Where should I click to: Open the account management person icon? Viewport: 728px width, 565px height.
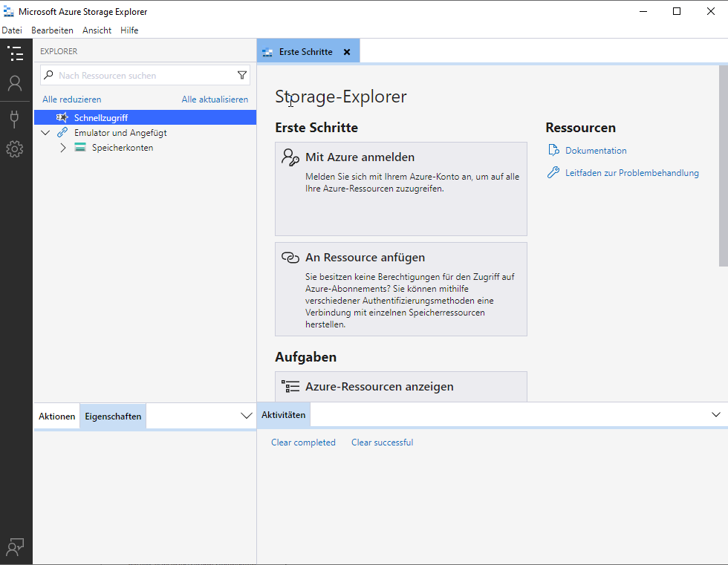tap(15, 83)
